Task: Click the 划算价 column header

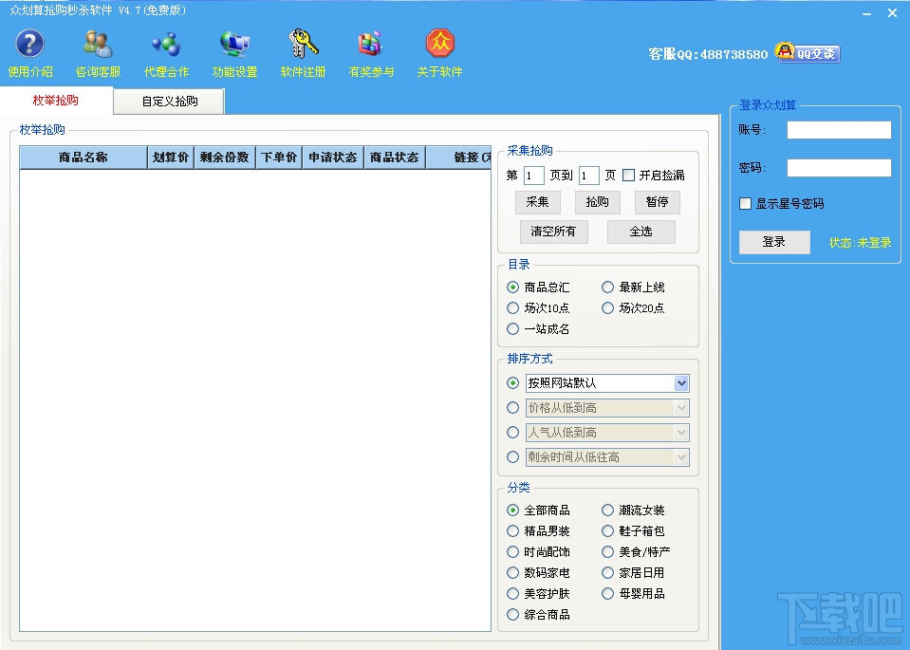Action: (171, 158)
